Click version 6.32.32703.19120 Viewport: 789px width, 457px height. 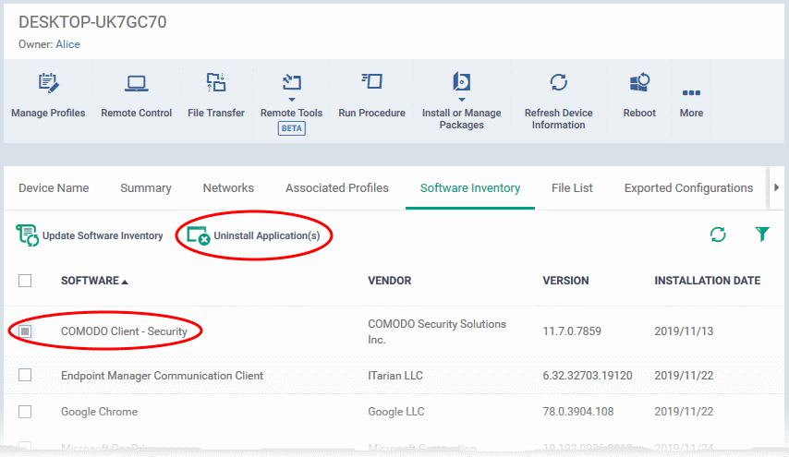588,376
